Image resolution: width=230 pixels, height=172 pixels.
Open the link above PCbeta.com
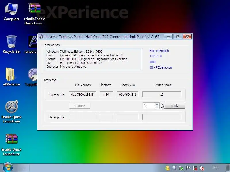[x=153, y=62]
